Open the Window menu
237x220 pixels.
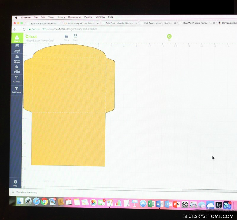pyautogui.click(x=100, y=17)
